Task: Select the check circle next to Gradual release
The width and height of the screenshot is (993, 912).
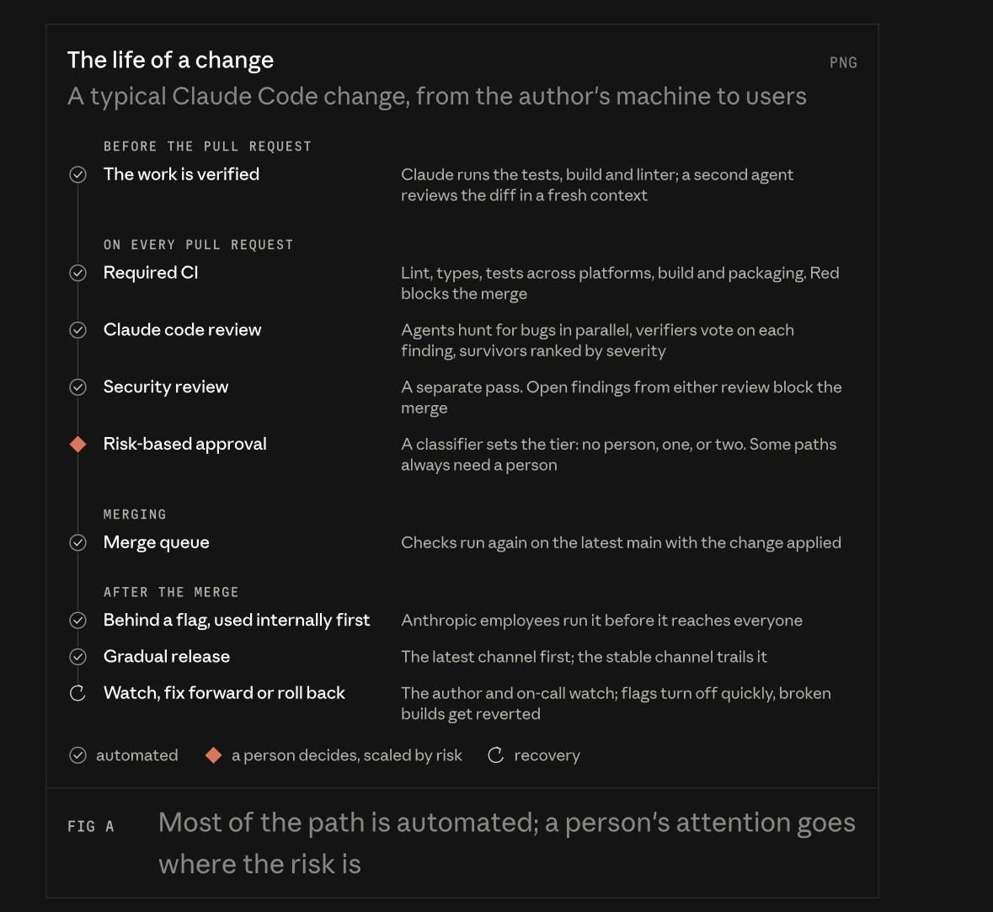Action: (77, 657)
